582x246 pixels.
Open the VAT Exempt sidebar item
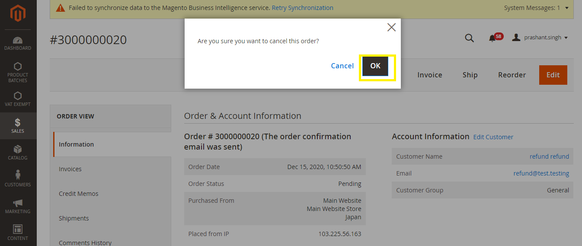[18, 99]
